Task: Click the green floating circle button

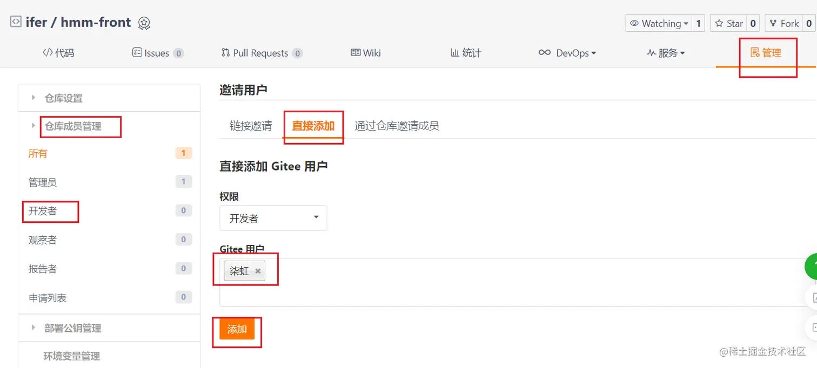Action: 811,266
